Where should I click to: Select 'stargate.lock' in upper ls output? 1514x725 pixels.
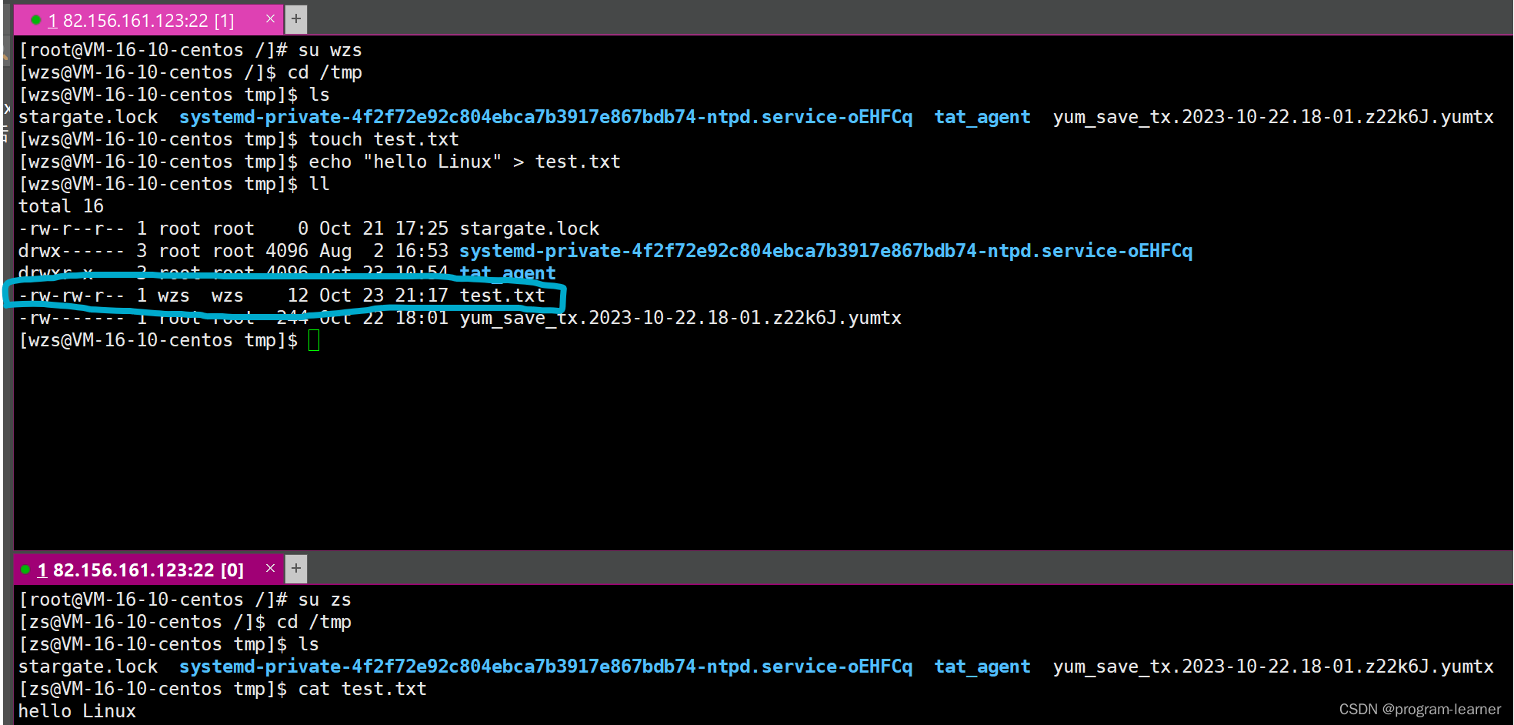coord(88,117)
